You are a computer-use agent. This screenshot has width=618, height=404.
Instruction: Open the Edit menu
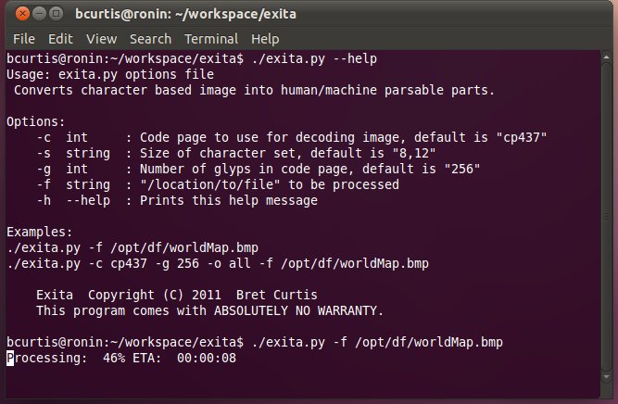point(60,39)
